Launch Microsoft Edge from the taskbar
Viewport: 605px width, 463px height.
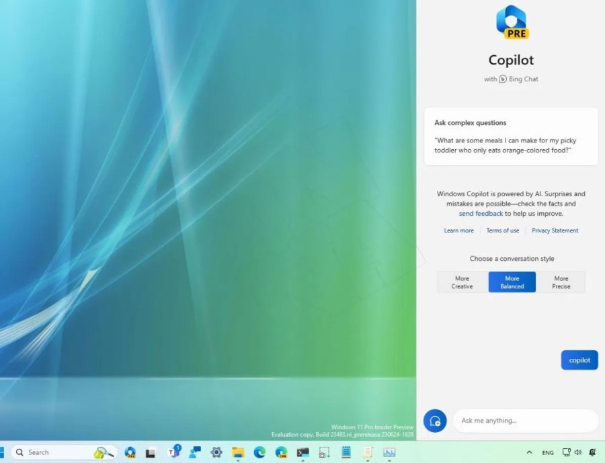point(259,452)
